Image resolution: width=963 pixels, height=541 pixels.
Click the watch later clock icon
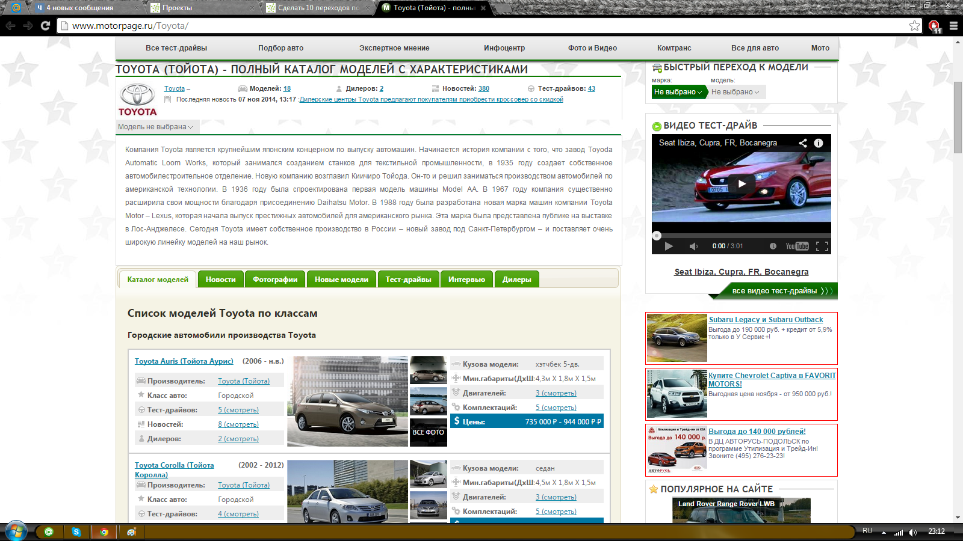click(x=773, y=246)
